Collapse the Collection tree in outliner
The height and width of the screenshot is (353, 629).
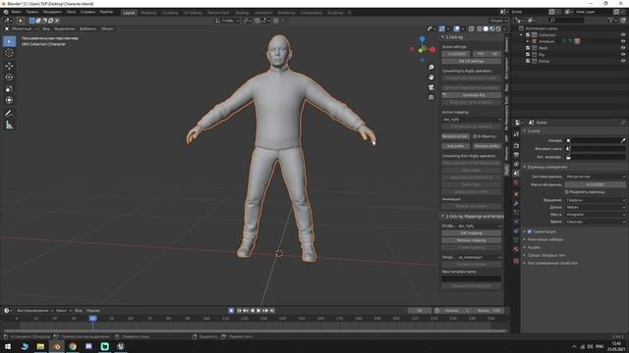pyautogui.click(x=522, y=35)
